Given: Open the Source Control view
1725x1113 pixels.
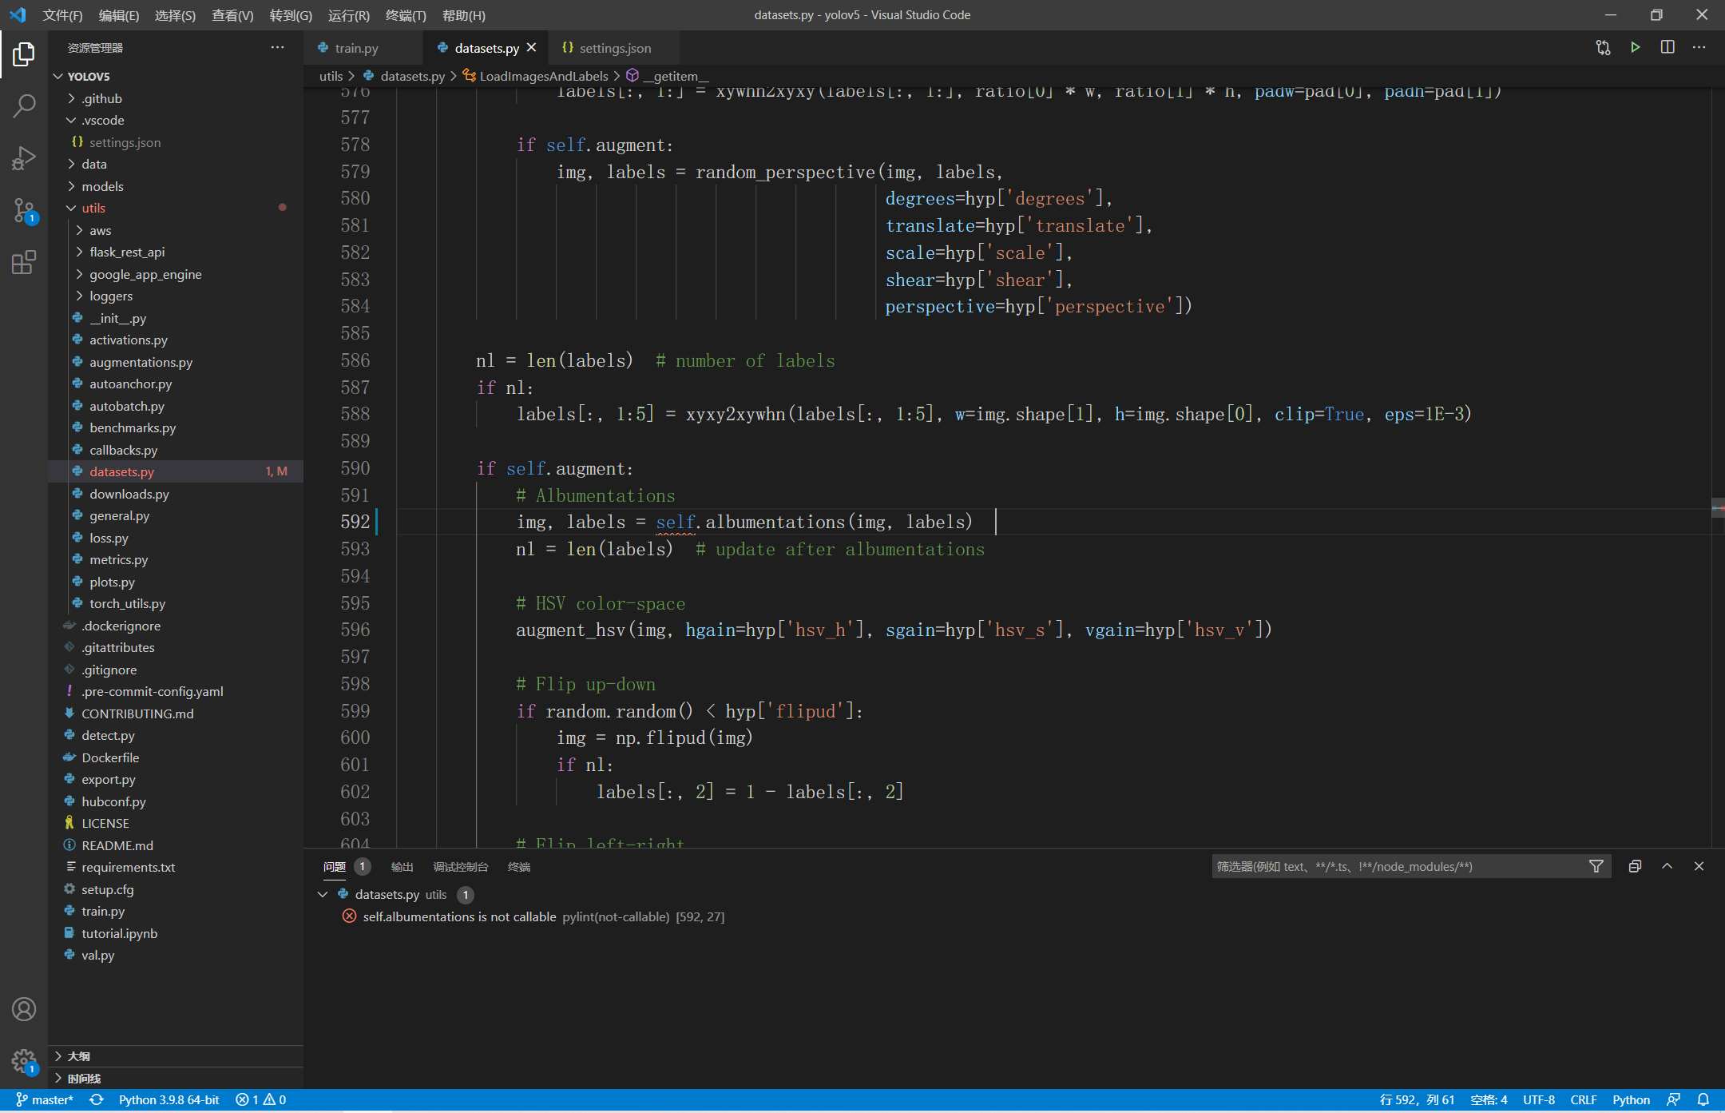Looking at the screenshot, I should point(24,211).
